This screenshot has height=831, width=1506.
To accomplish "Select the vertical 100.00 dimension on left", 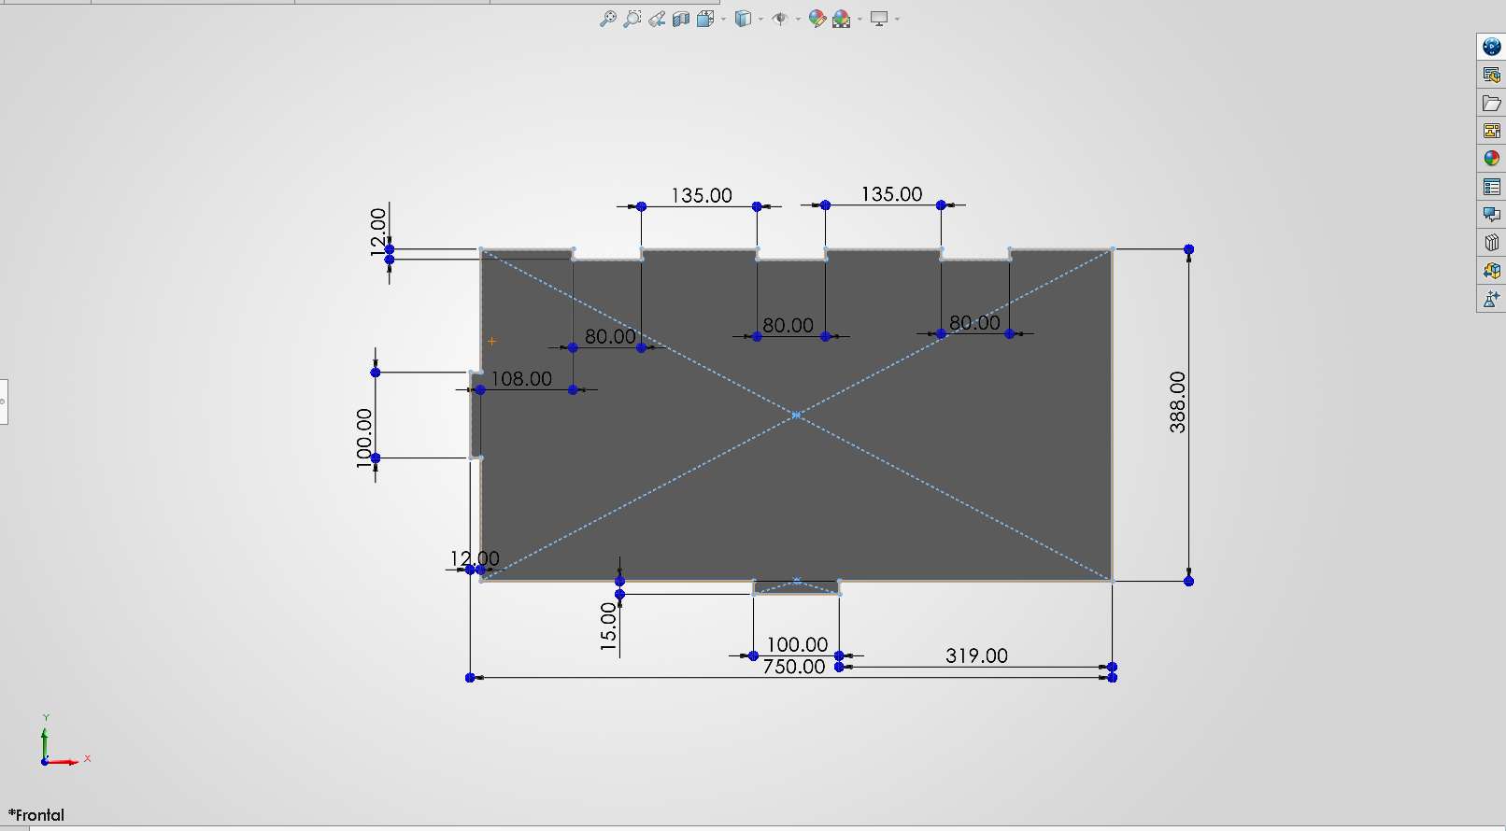I will [x=364, y=438].
